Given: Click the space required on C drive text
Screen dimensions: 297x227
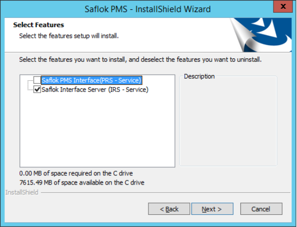Looking at the screenshot, I should click(76, 173).
